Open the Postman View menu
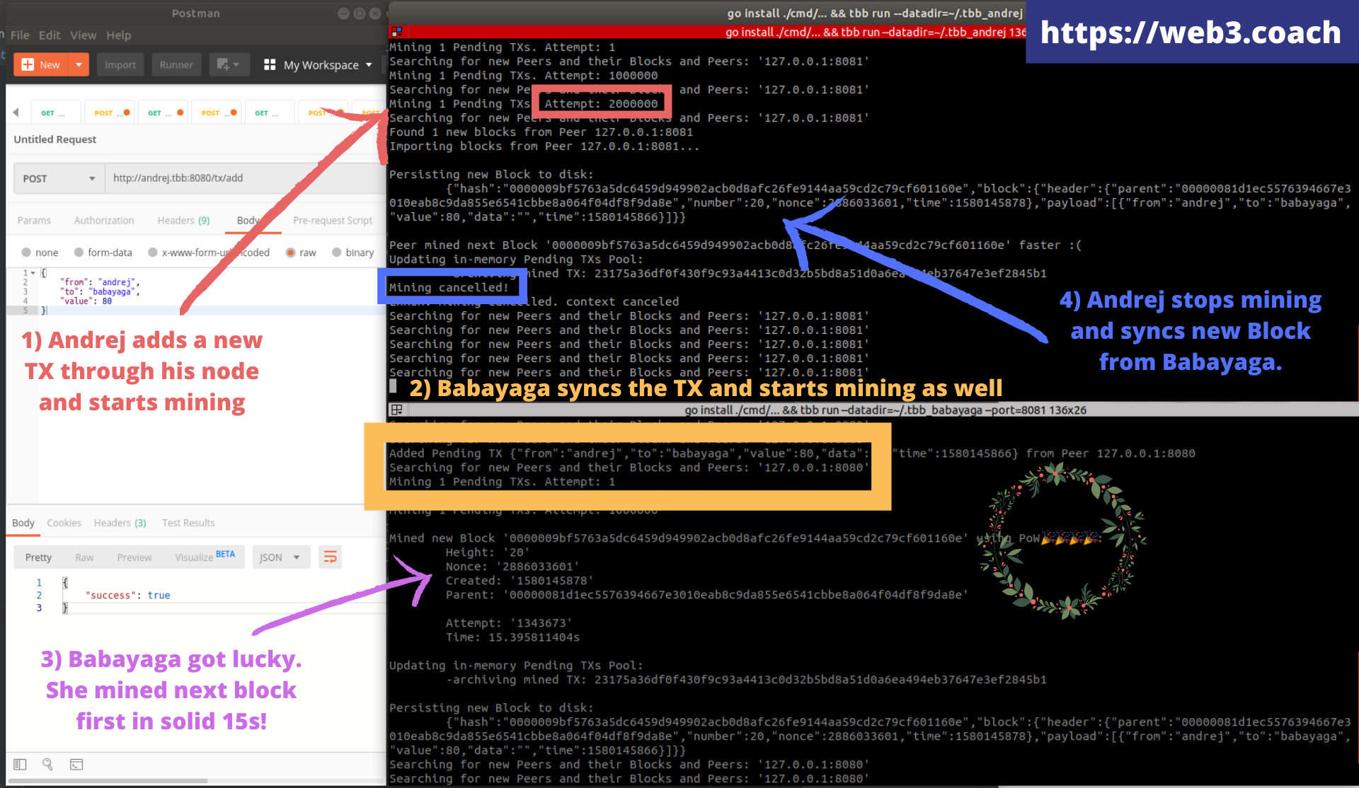Image resolution: width=1359 pixels, height=788 pixels. pyautogui.click(x=84, y=35)
